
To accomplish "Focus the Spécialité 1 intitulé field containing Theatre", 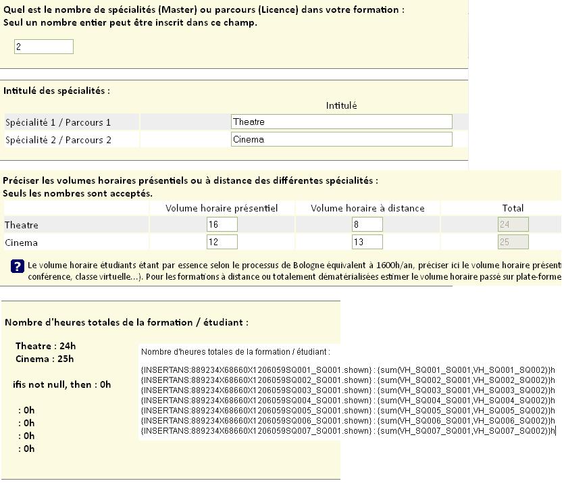I will coord(341,122).
